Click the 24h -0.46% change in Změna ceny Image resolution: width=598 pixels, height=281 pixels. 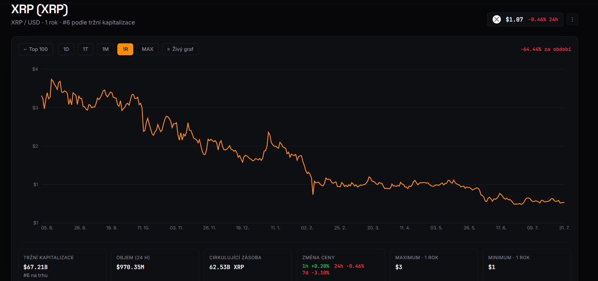click(349, 266)
